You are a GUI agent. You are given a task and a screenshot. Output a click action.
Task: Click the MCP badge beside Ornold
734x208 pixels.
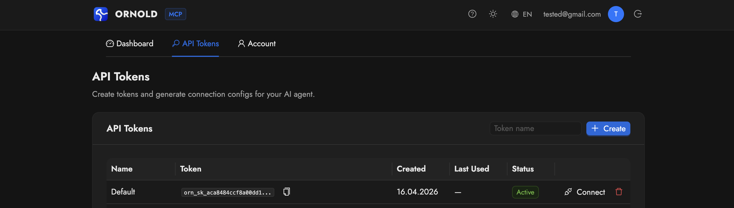175,14
